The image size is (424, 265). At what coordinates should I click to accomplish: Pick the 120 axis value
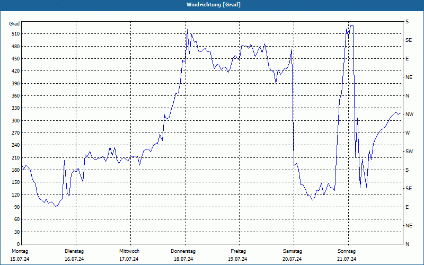(15, 195)
